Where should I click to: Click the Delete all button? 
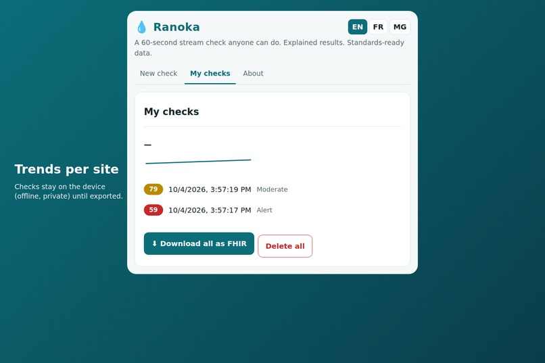point(285,246)
